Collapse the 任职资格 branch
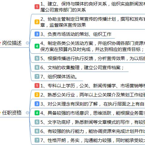Screen dimensions: 145x145 pos(27,113)
